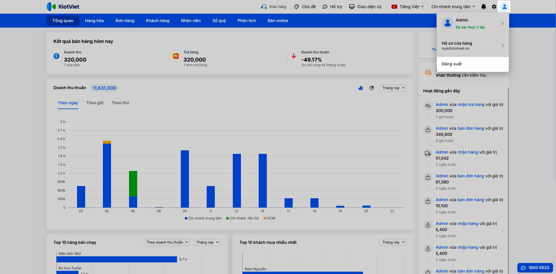
Task: Open the Tiếng Việt language dropdown
Action: (408, 7)
